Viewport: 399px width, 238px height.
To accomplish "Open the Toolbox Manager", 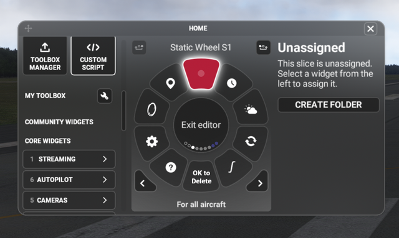I will pos(45,56).
